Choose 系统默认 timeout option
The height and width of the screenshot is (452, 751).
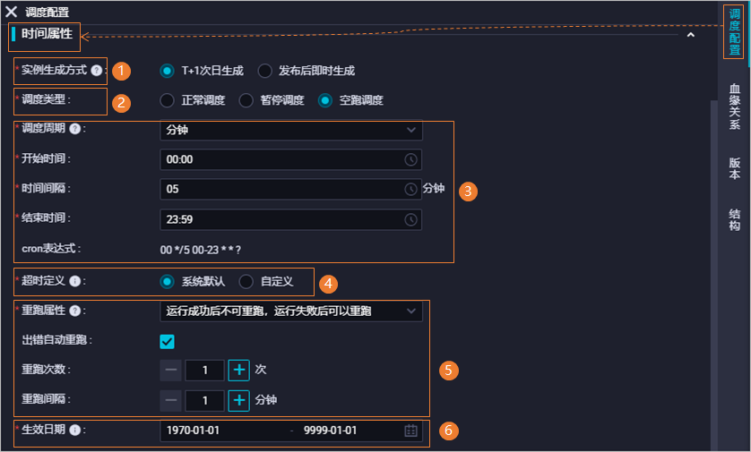[168, 282]
